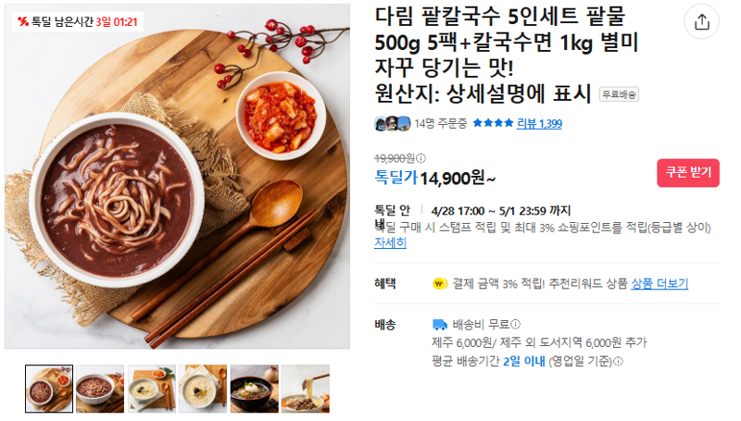The height and width of the screenshot is (421, 741).
Task: Select the fifth thumbnail with black bowl
Action: pyautogui.click(x=254, y=389)
